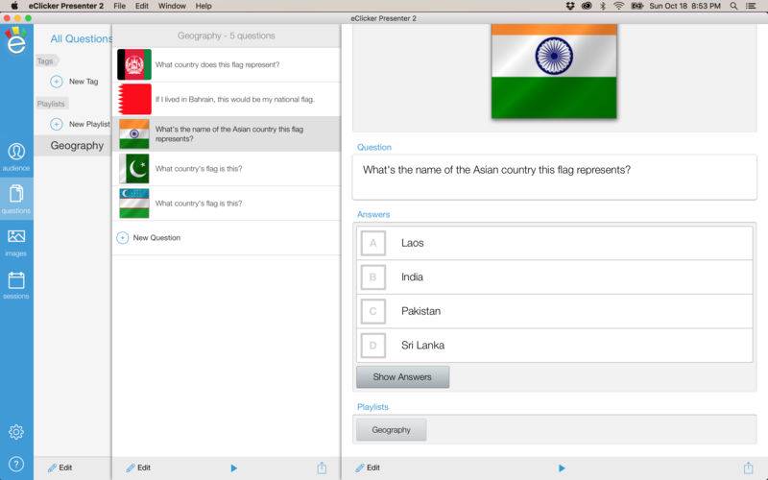Select the Geography playlist in sidebar
The image size is (768, 480).
tap(74, 146)
